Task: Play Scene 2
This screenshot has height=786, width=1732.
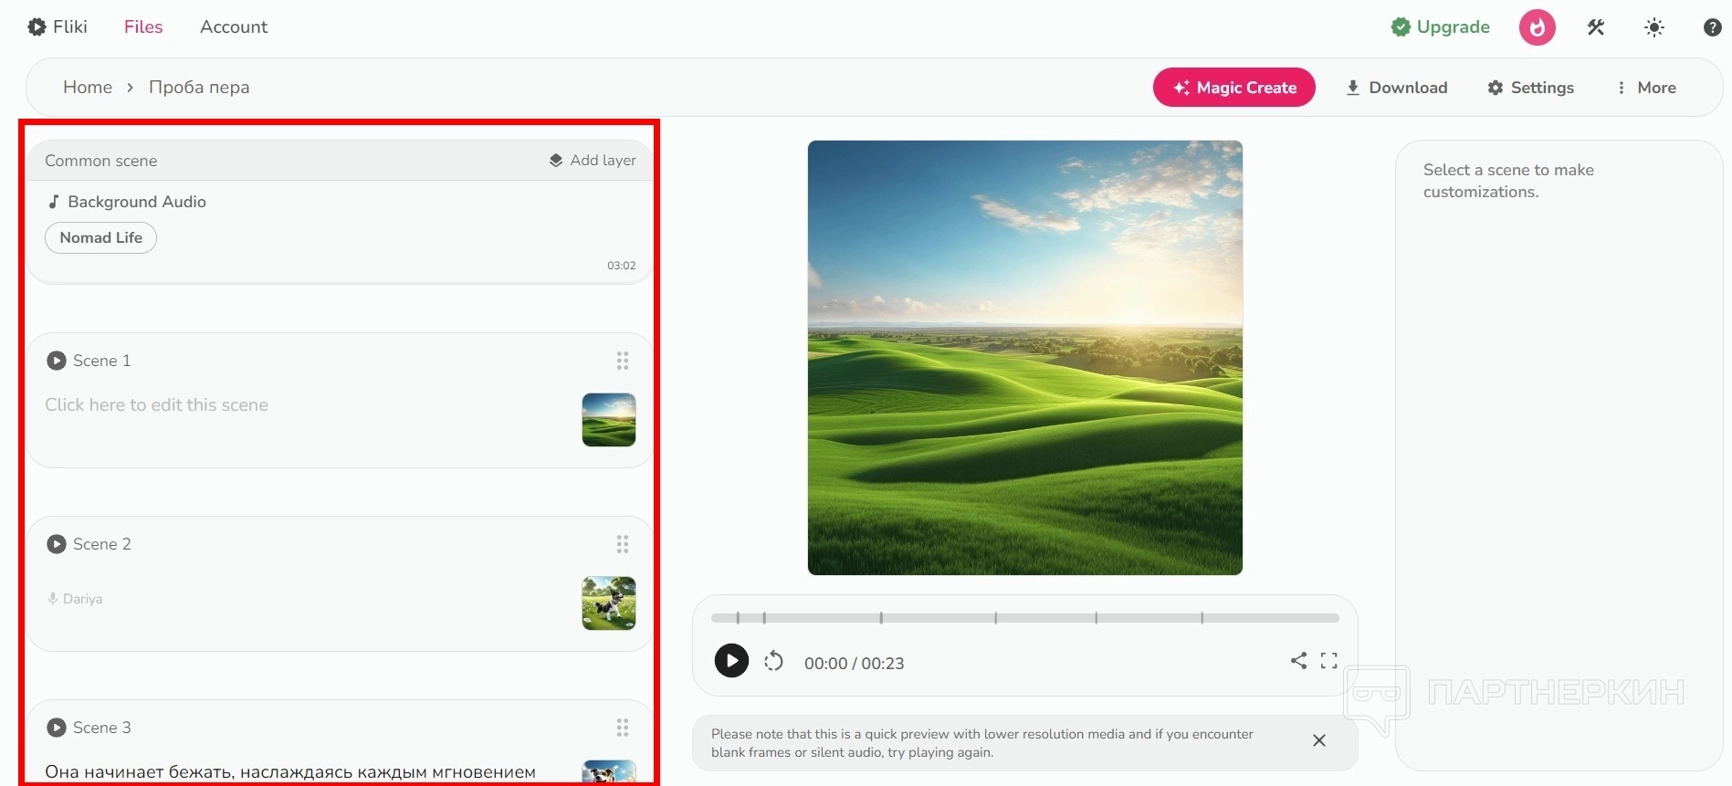Action: [57, 544]
